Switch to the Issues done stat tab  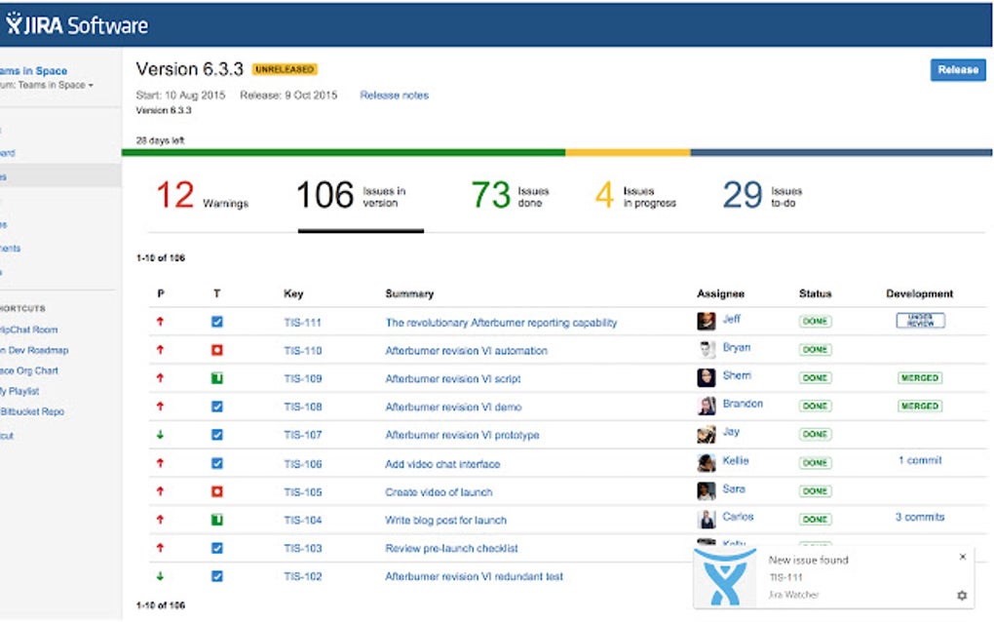pos(509,195)
